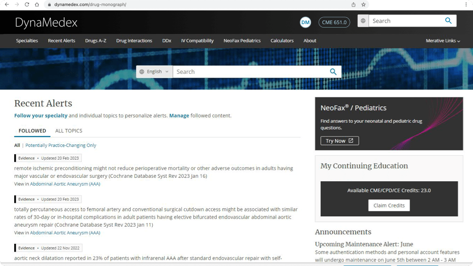This screenshot has height=266, width=473.
Task: Open About navigation item
Action: (310, 41)
